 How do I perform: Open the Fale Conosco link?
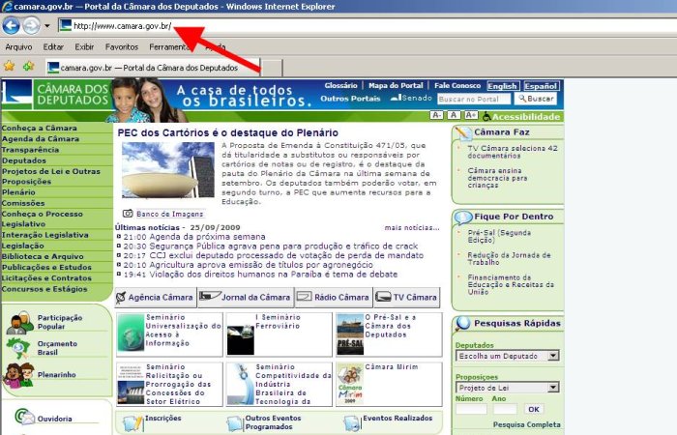click(x=457, y=85)
